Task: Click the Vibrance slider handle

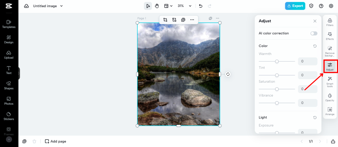Action: click(x=277, y=103)
